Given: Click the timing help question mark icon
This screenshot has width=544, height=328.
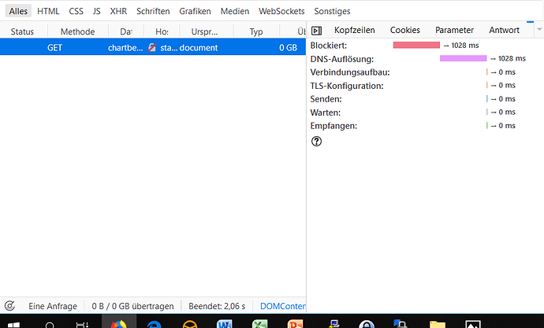Looking at the screenshot, I should (x=317, y=142).
